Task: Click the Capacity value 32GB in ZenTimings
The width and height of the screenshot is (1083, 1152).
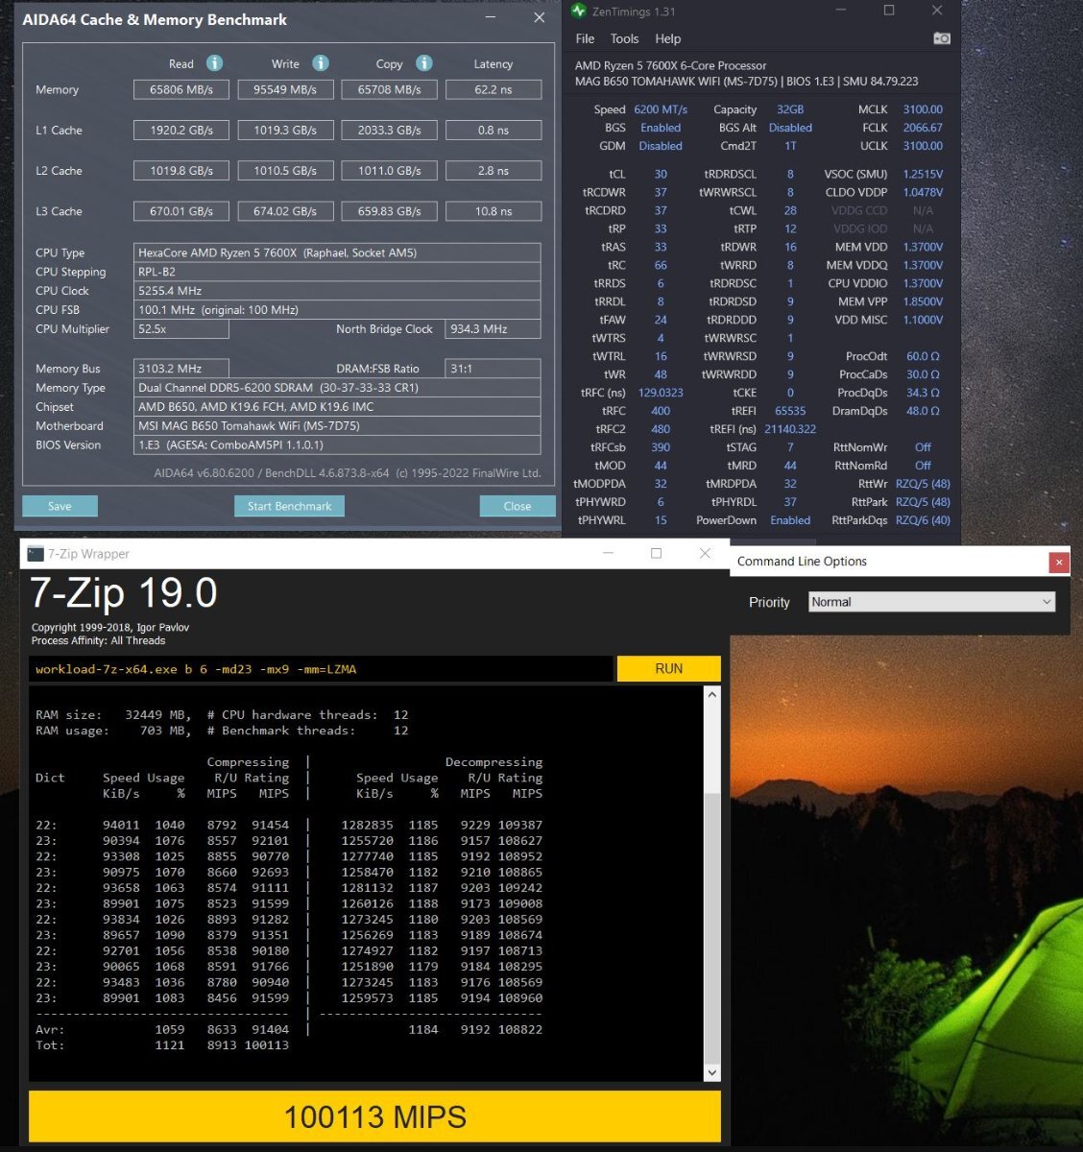Action: 790,109
